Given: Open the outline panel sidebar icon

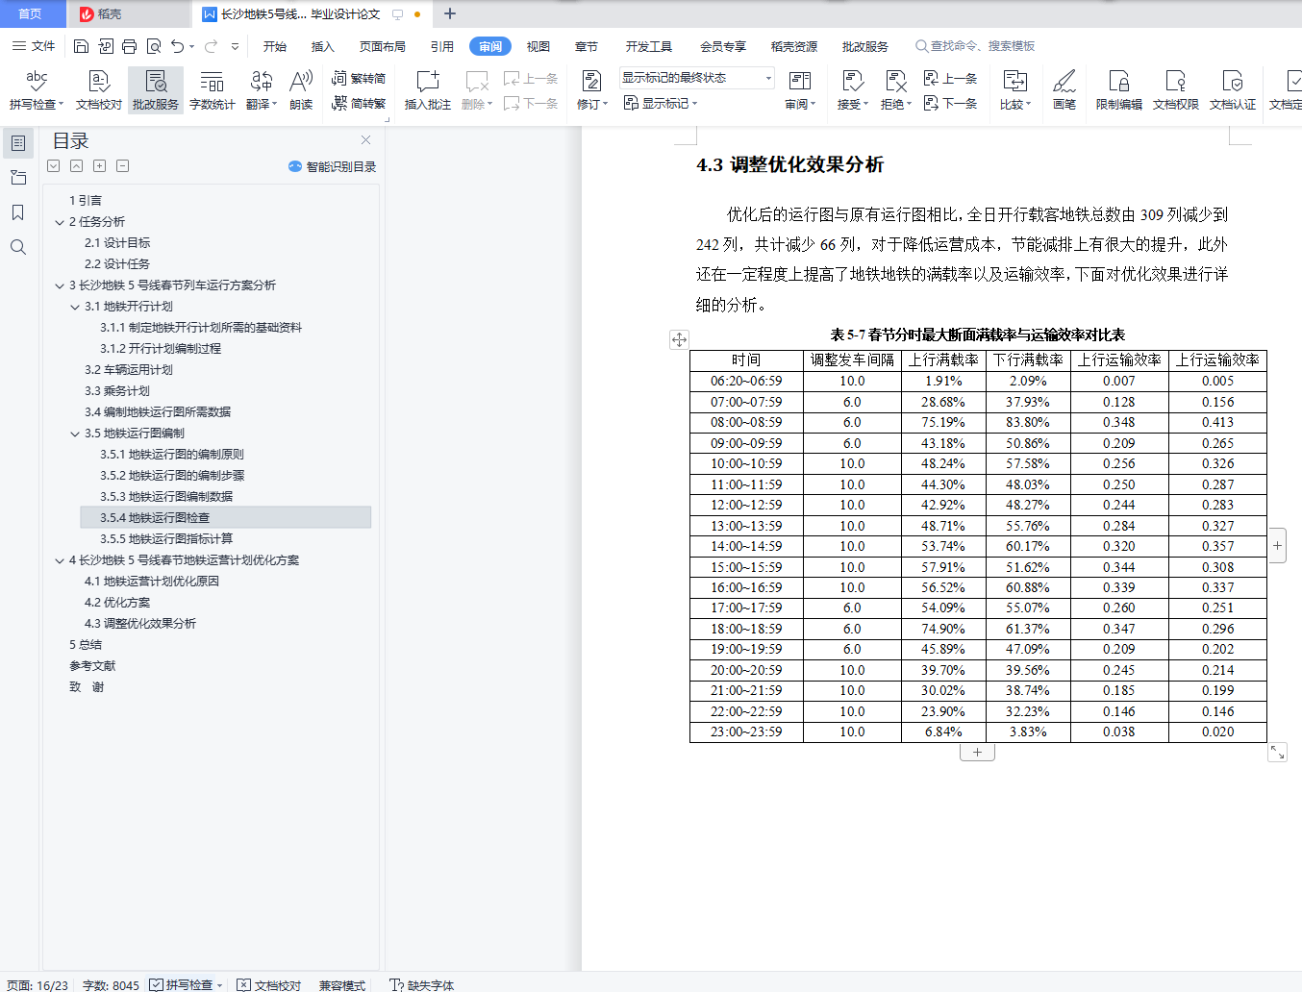Looking at the screenshot, I should (18, 143).
